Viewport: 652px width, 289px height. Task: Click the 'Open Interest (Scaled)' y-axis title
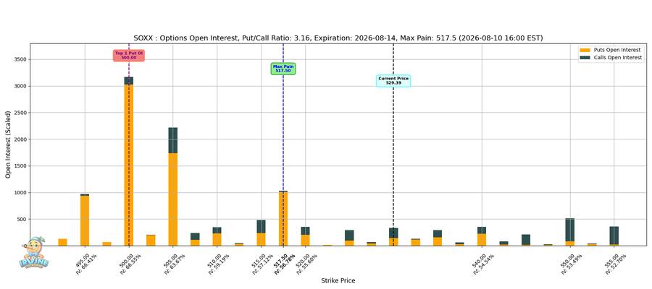point(8,144)
